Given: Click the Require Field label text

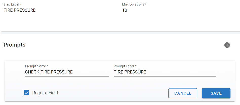Looking at the screenshot, I should 45,93.
